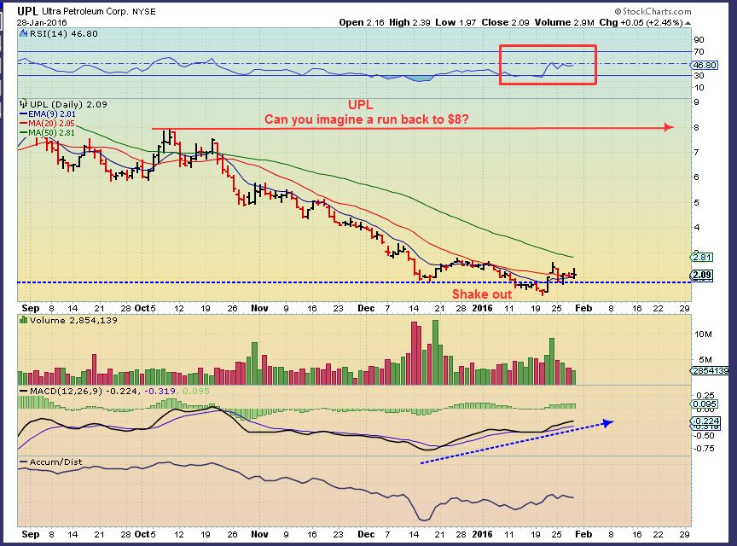Click the RSI(14) 46.80 indicator label

[x=63, y=33]
